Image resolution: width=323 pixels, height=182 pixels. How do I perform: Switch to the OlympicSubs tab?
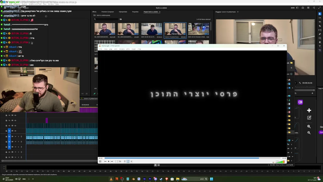[123, 12]
